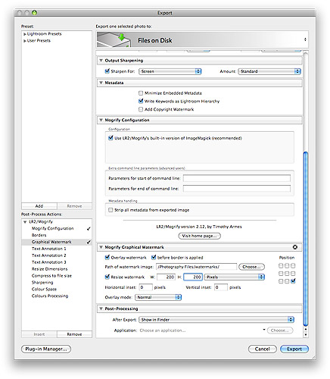330x379 pixels.
Task: Click the Horizontal inset pixels field
Action: pyautogui.click(x=145, y=287)
